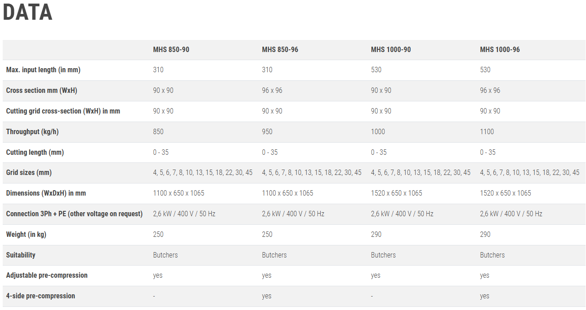The image size is (586, 310).
Task: Select the Grid sizes (mm) row label
Action: 29,173
